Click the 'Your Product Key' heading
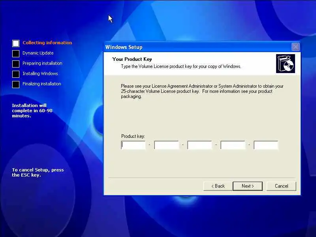Screen dimensions: 316x237 (x=132, y=59)
